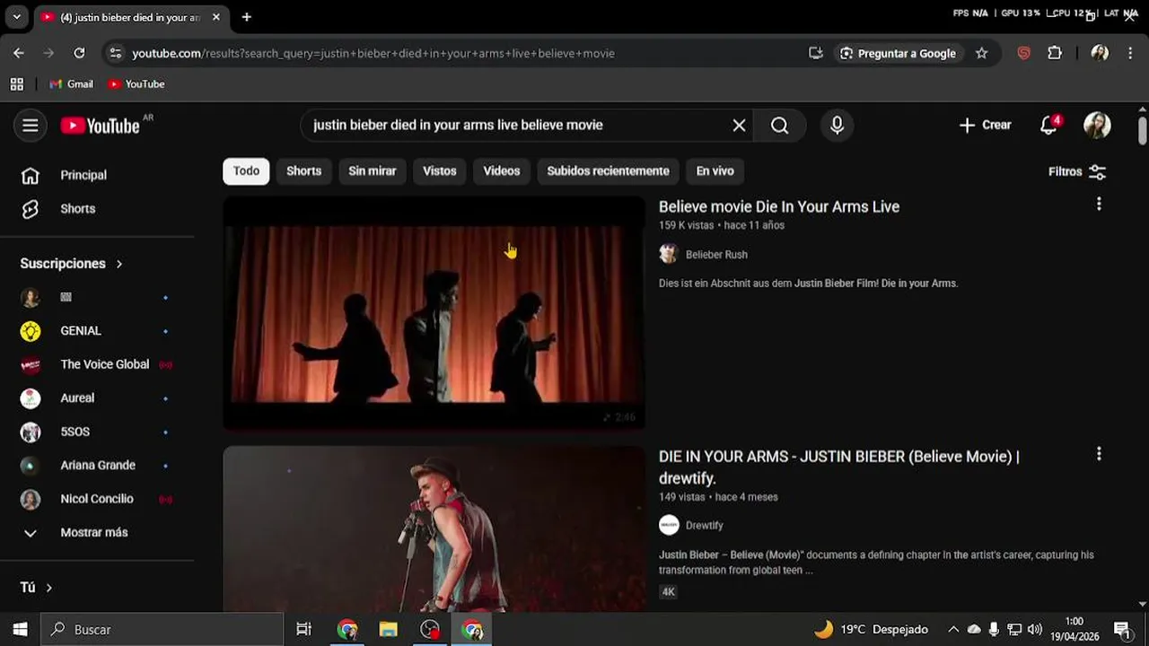1149x646 pixels.
Task: Open more options for Believe movie Die In Your Arms Live
Action: (1099, 205)
